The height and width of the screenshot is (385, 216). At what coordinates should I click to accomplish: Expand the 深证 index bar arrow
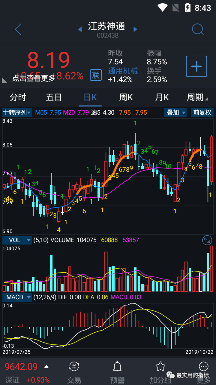46,367
